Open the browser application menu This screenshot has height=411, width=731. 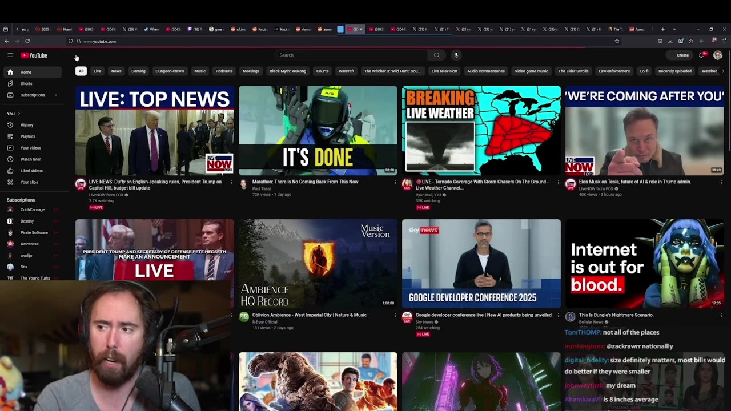(724, 41)
